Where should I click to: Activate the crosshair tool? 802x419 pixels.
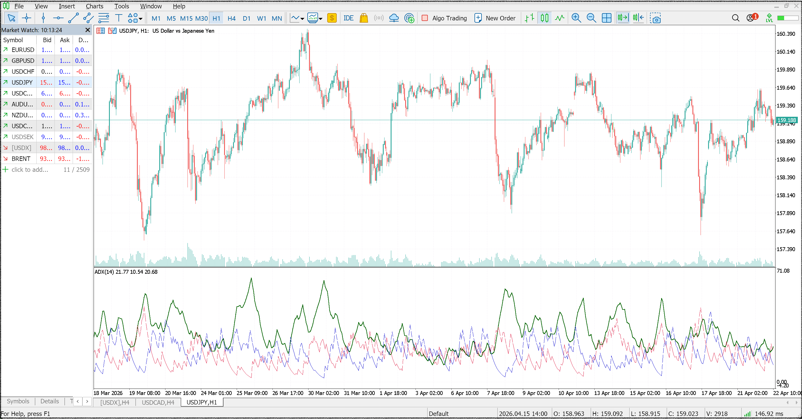[27, 18]
